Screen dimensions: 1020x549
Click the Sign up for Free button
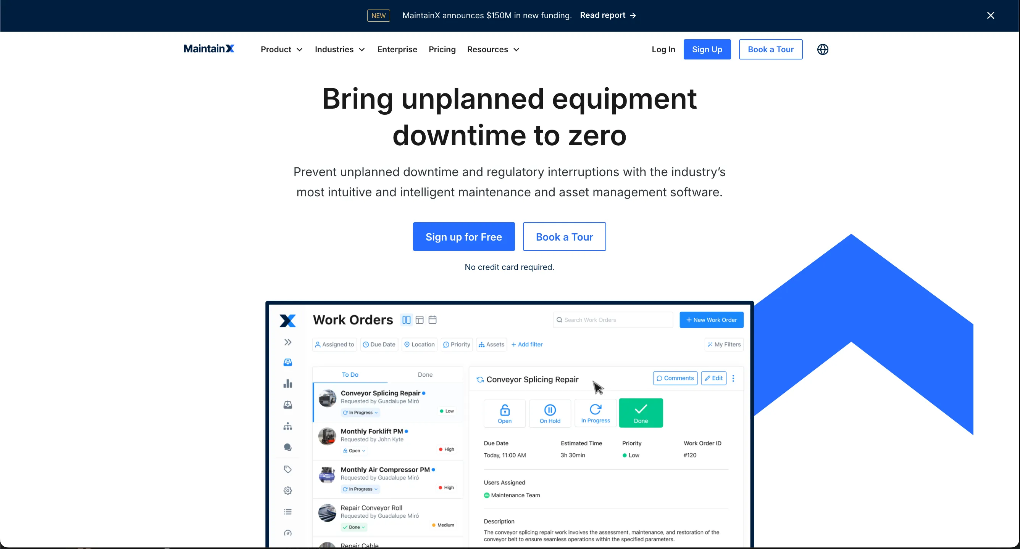coord(464,236)
